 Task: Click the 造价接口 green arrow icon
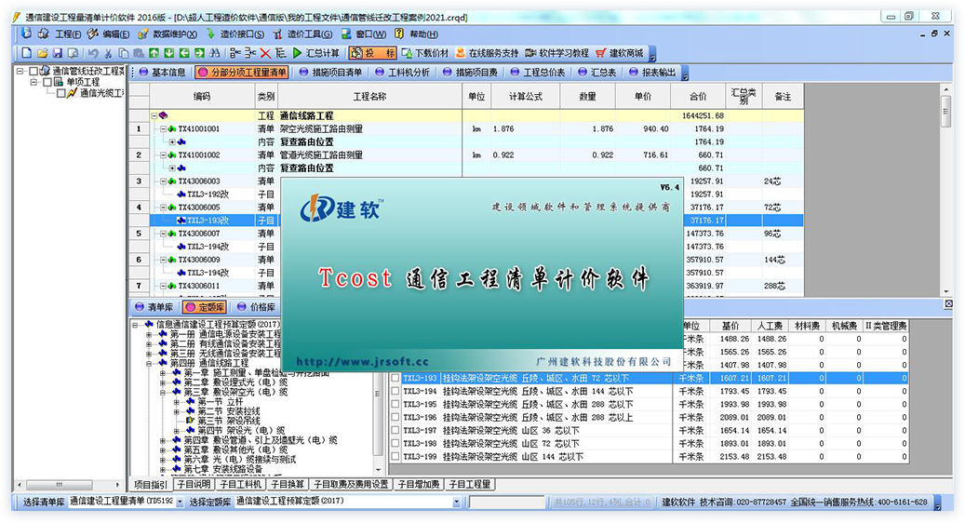(210, 34)
